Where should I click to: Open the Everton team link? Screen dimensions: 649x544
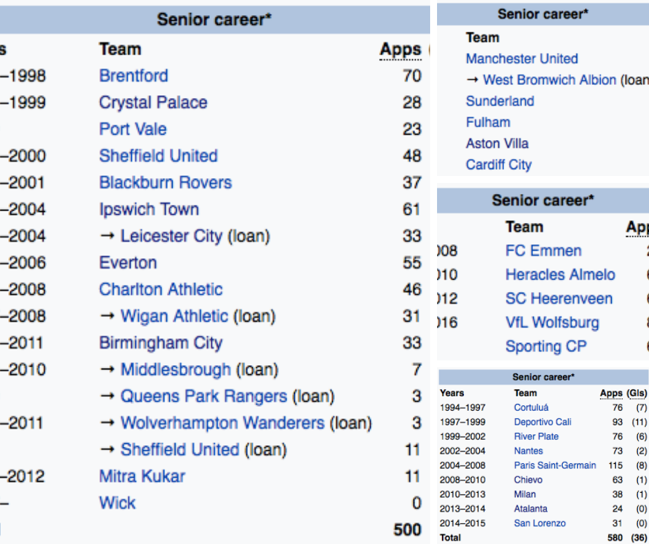coord(128,263)
